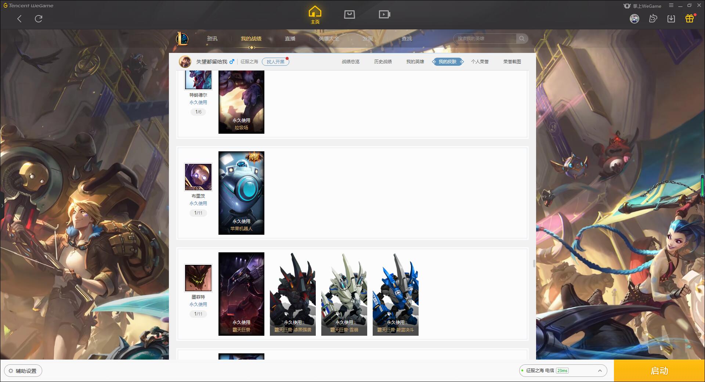Viewport: 705px width, 382px height.
Task: Click the 布里茨 champion name
Action: coord(198,196)
